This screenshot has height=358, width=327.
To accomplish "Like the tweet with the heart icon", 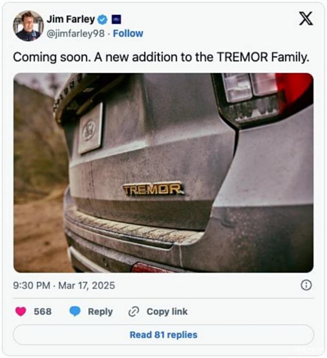I will (21, 312).
